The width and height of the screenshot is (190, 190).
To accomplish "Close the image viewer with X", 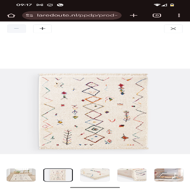I will [173, 29].
